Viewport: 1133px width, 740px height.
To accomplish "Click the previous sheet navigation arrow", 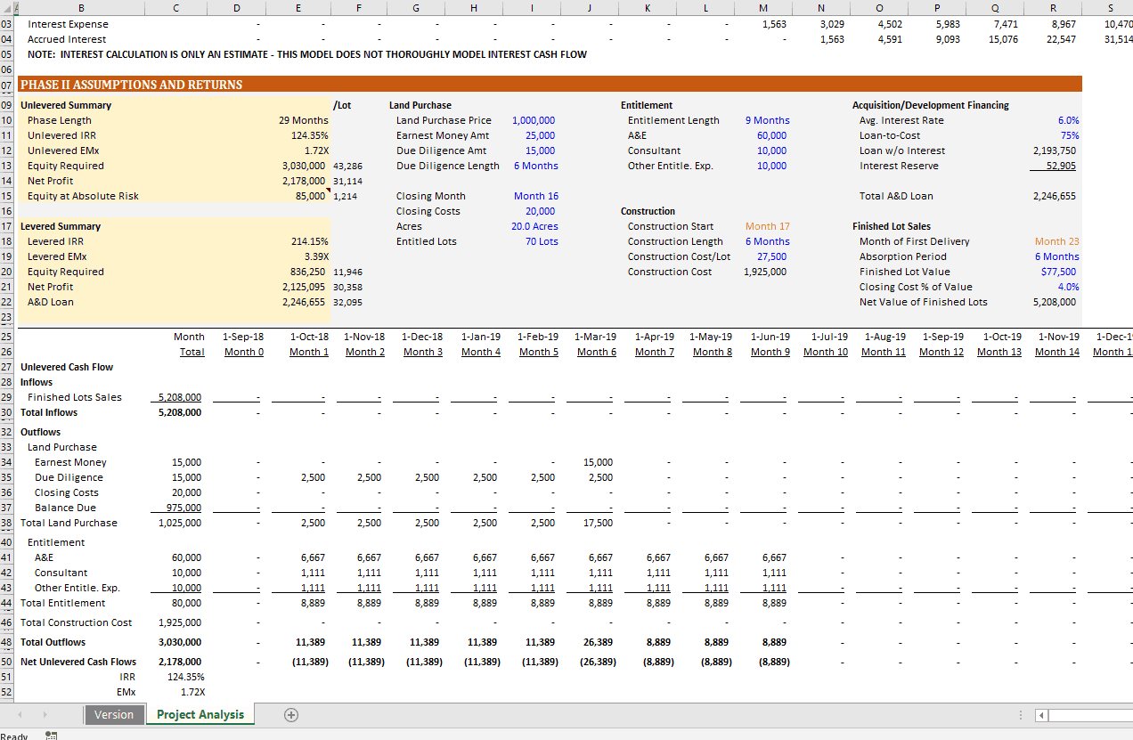I will pos(20,714).
